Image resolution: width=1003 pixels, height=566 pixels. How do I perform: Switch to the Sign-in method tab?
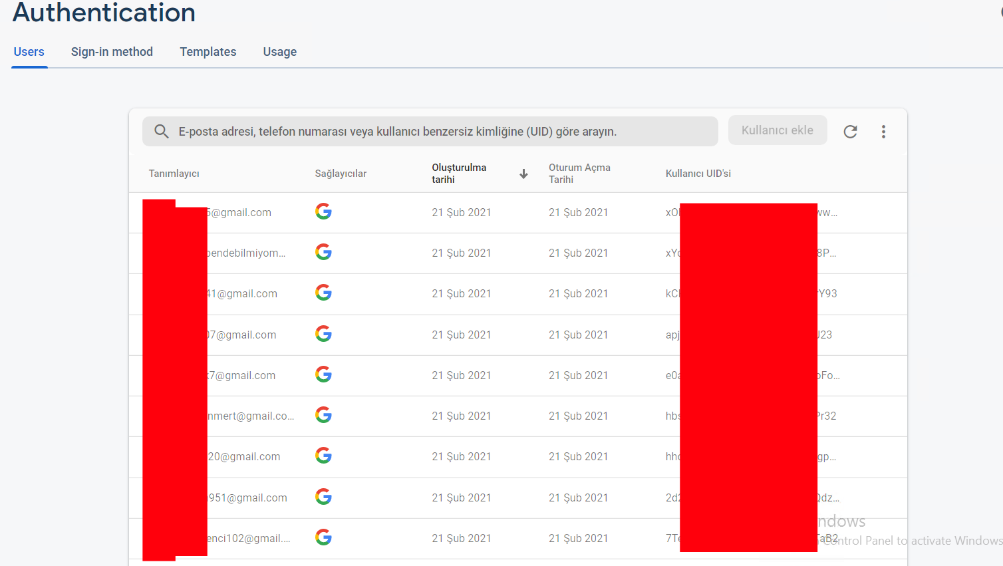point(112,52)
